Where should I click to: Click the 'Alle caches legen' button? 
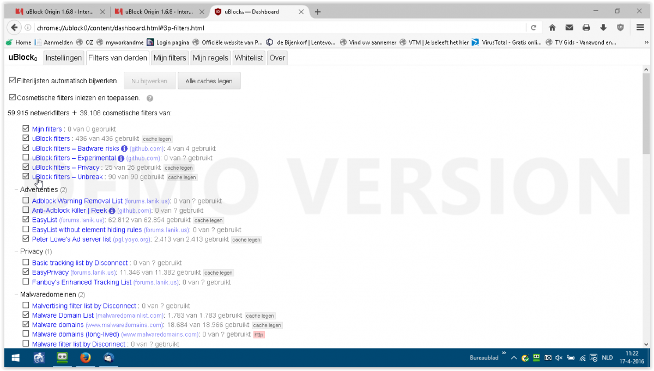pyautogui.click(x=209, y=81)
